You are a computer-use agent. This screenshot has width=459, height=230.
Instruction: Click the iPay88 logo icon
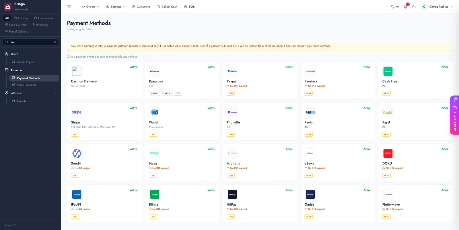[x=77, y=194]
